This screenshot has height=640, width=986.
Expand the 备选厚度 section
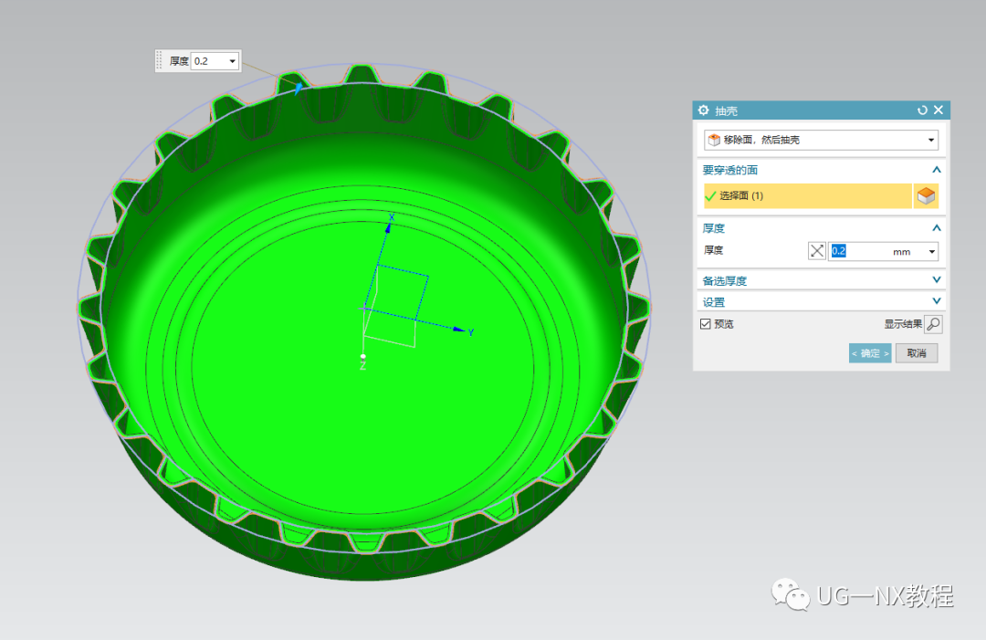pyautogui.click(x=937, y=279)
